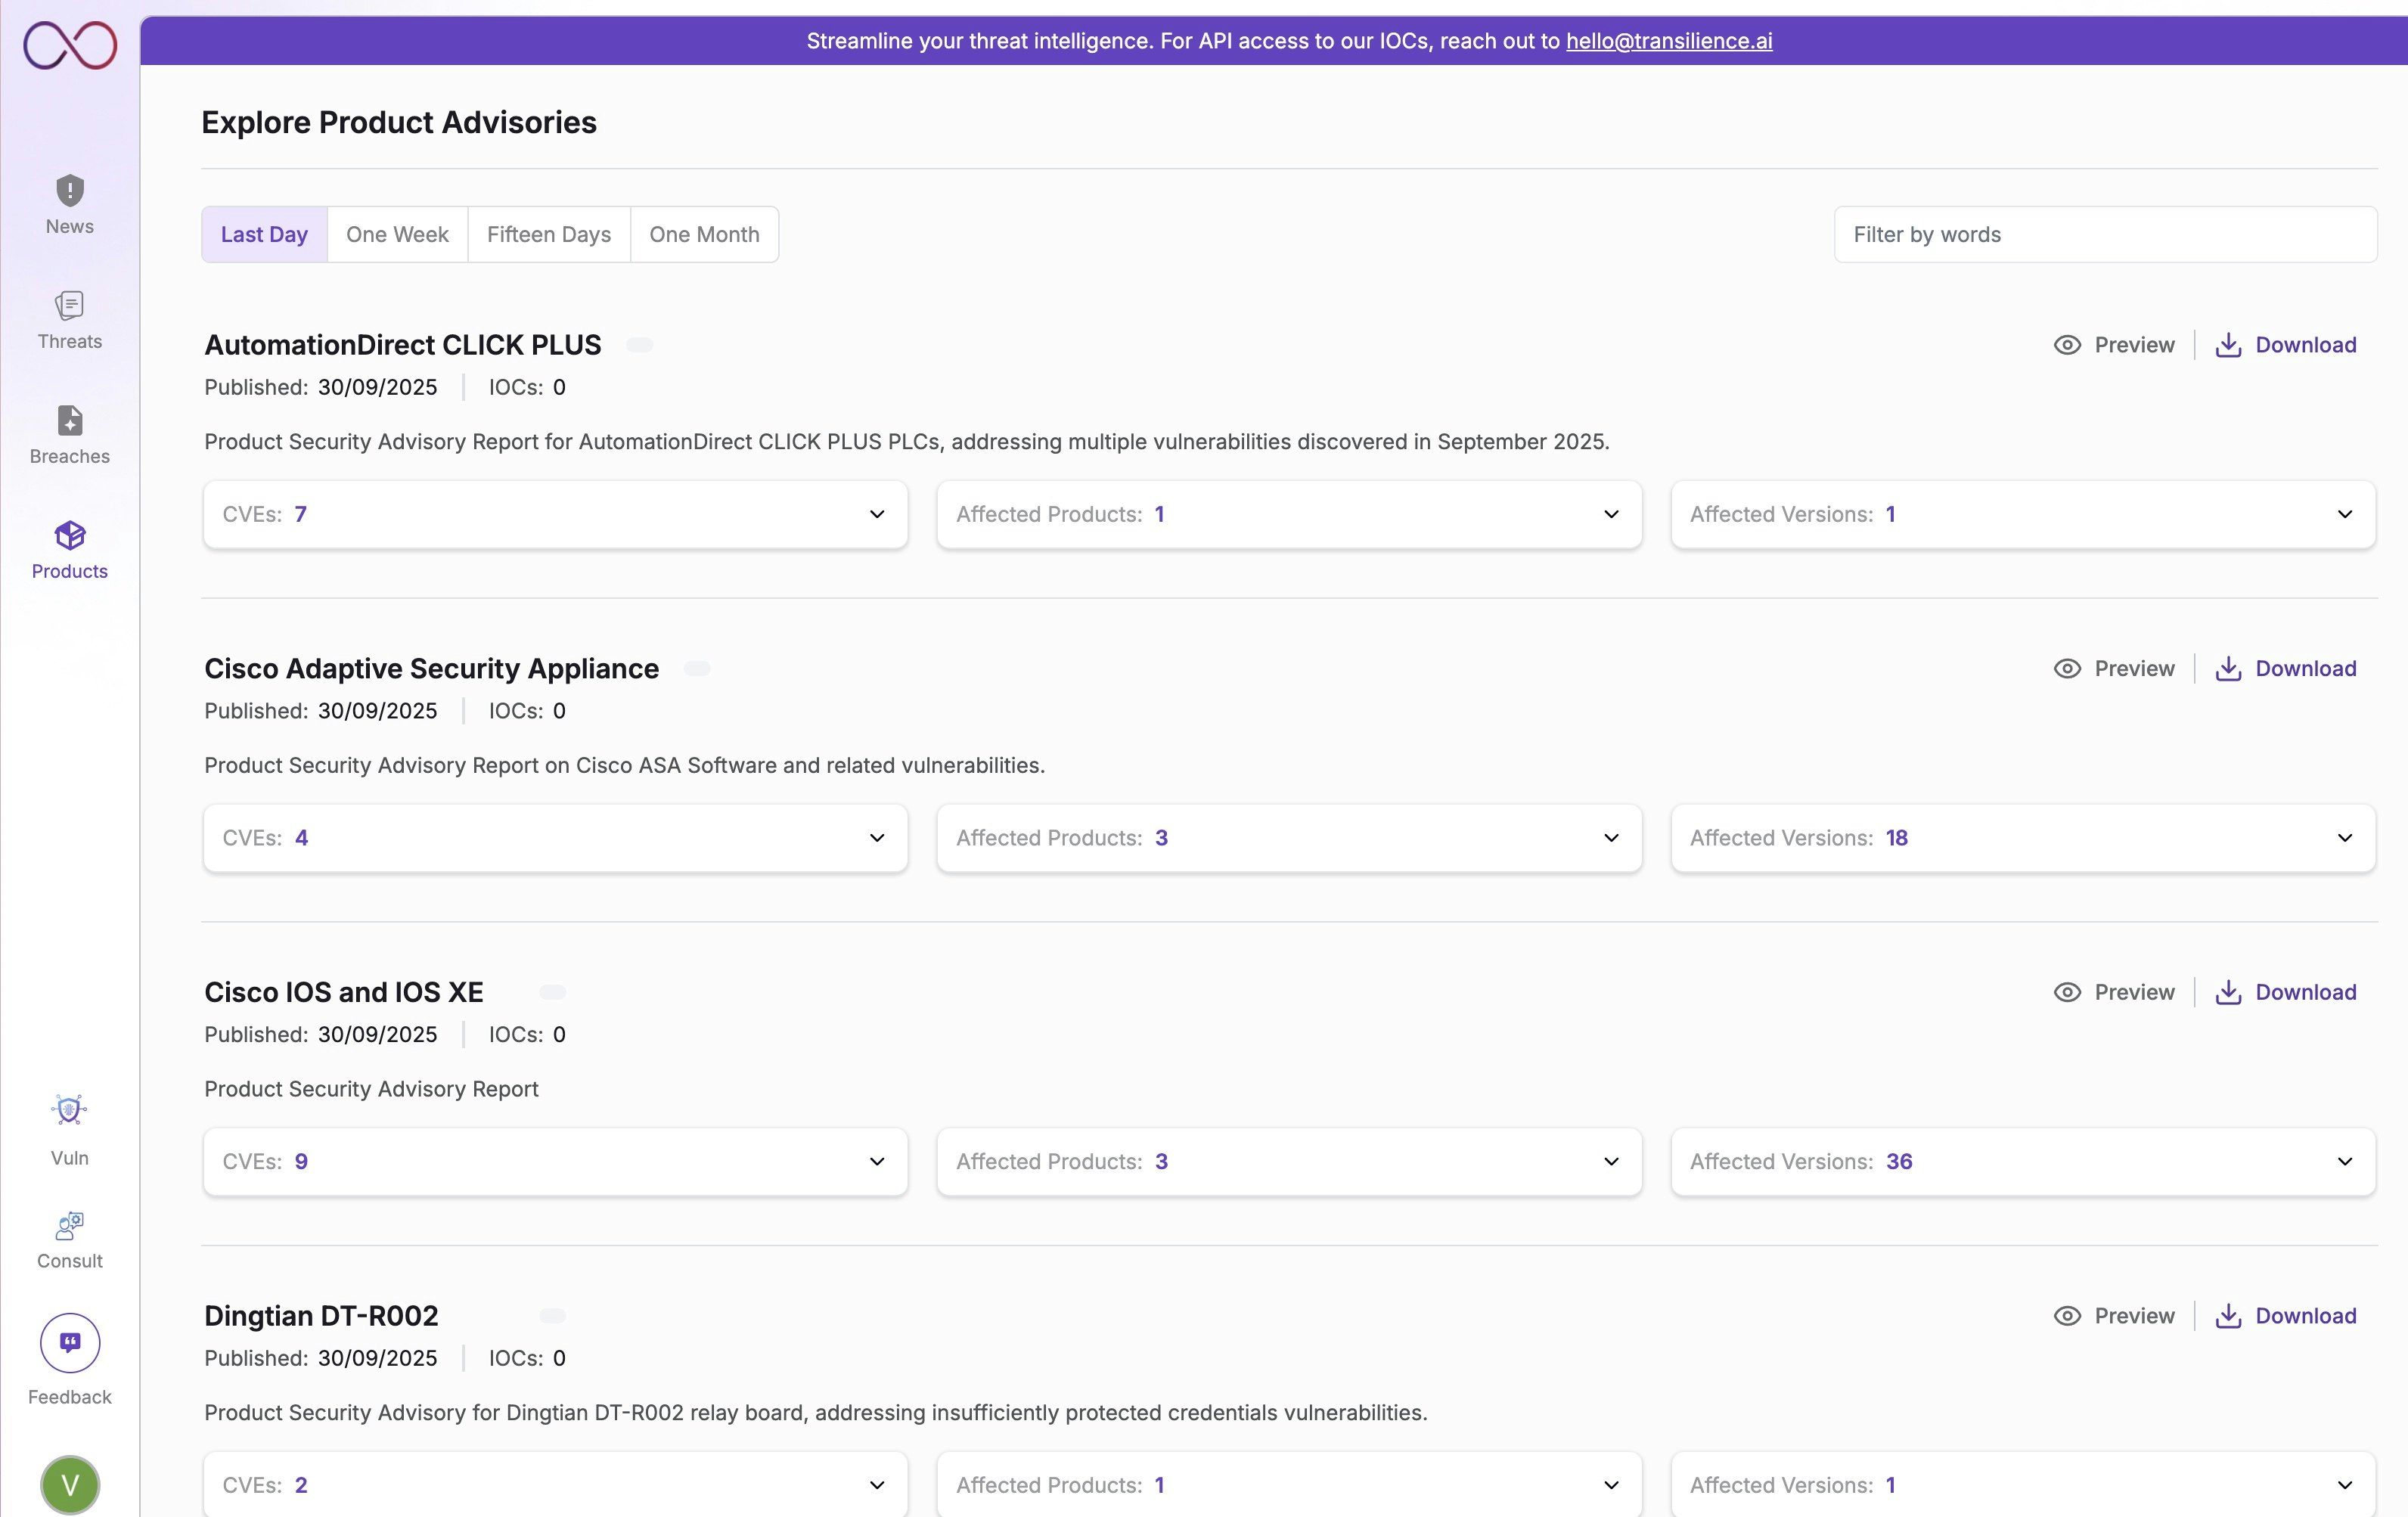Preview the Dingtian DT-R002 advisory
The width and height of the screenshot is (2408, 1517).
coord(2114,1316)
